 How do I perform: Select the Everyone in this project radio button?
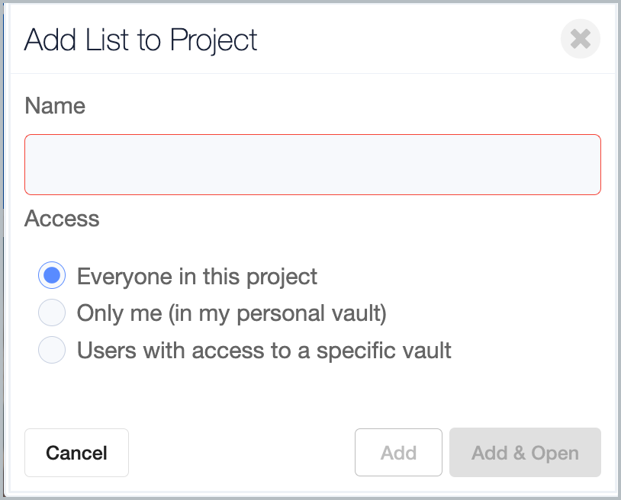tap(52, 275)
